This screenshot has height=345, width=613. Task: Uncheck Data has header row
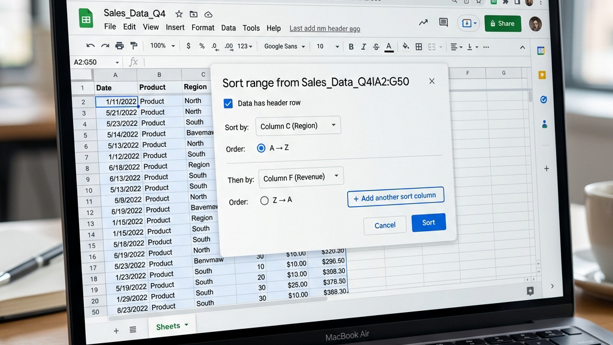[x=228, y=103]
